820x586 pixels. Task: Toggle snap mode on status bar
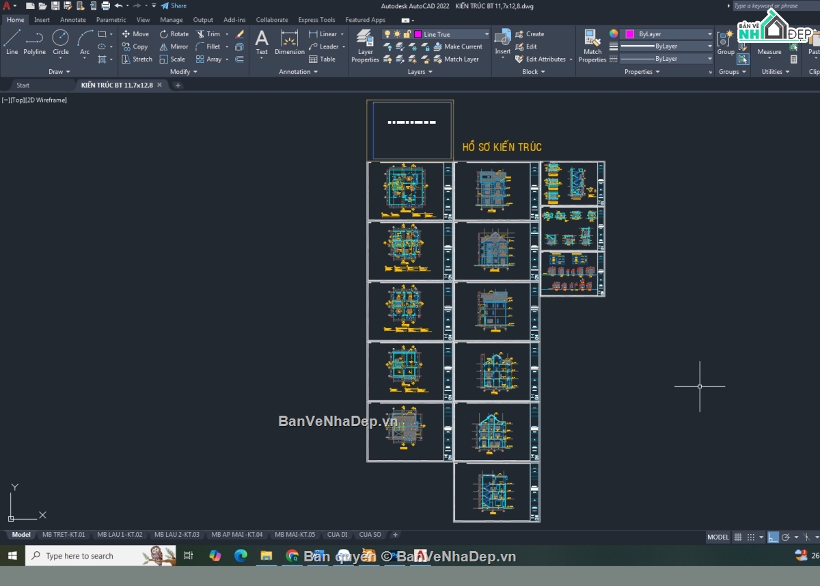pyautogui.click(x=750, y=537)
